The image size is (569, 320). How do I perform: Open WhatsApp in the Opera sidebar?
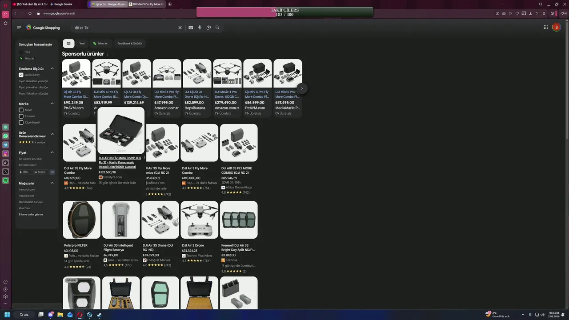pos(5,136)
